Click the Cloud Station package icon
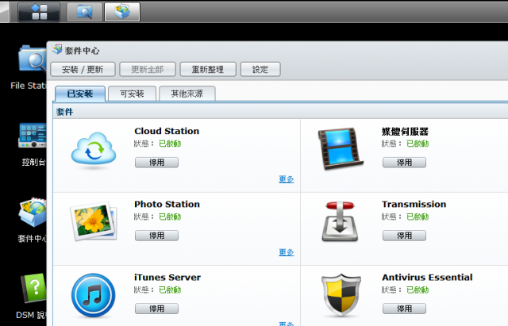This screenshot has width=508, height=326. (94, 151)
